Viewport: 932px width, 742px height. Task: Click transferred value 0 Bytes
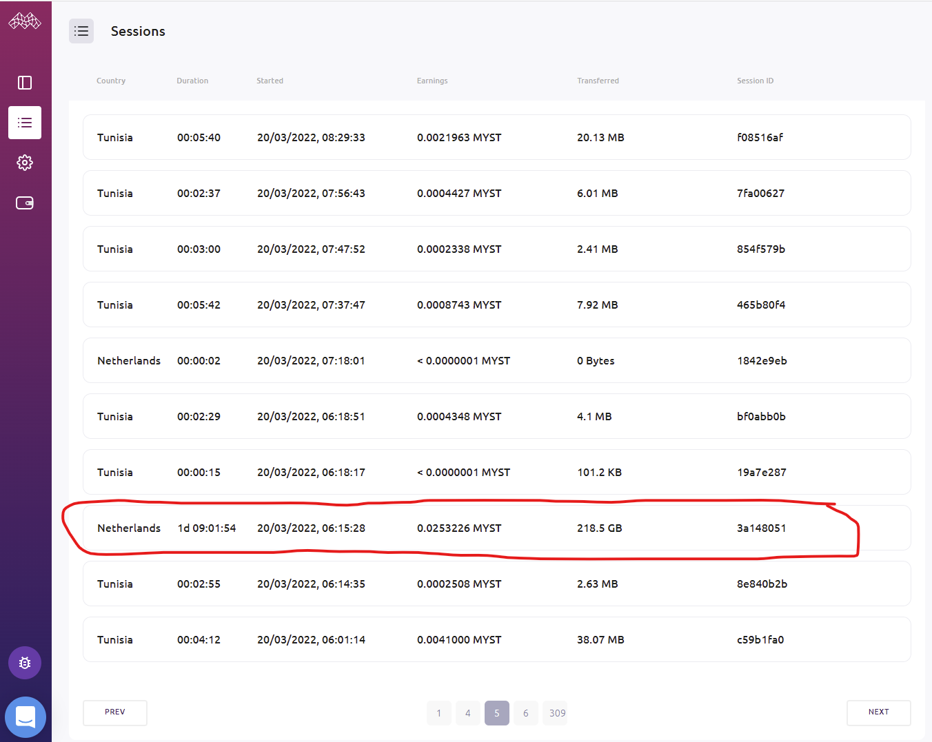tap(596, 360)
